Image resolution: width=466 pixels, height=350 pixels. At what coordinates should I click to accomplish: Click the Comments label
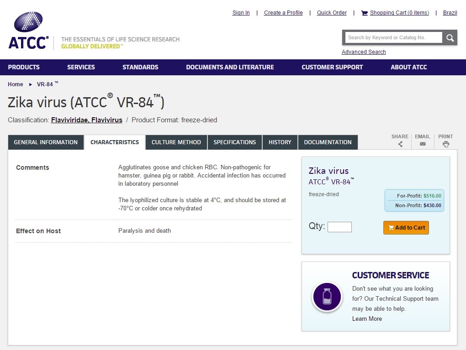(x=33, y=167)
